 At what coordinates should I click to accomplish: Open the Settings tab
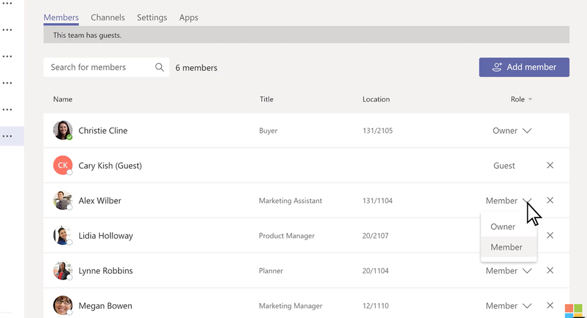[152, 17]
